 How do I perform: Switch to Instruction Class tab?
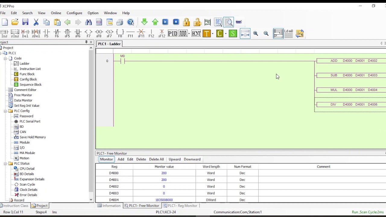point(14,206)
